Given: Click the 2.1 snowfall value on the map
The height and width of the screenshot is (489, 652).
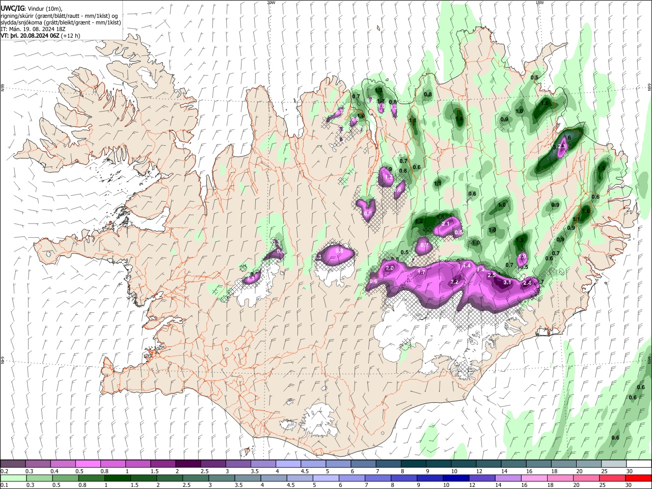Looking at the screenshot, I should point(446,224).
